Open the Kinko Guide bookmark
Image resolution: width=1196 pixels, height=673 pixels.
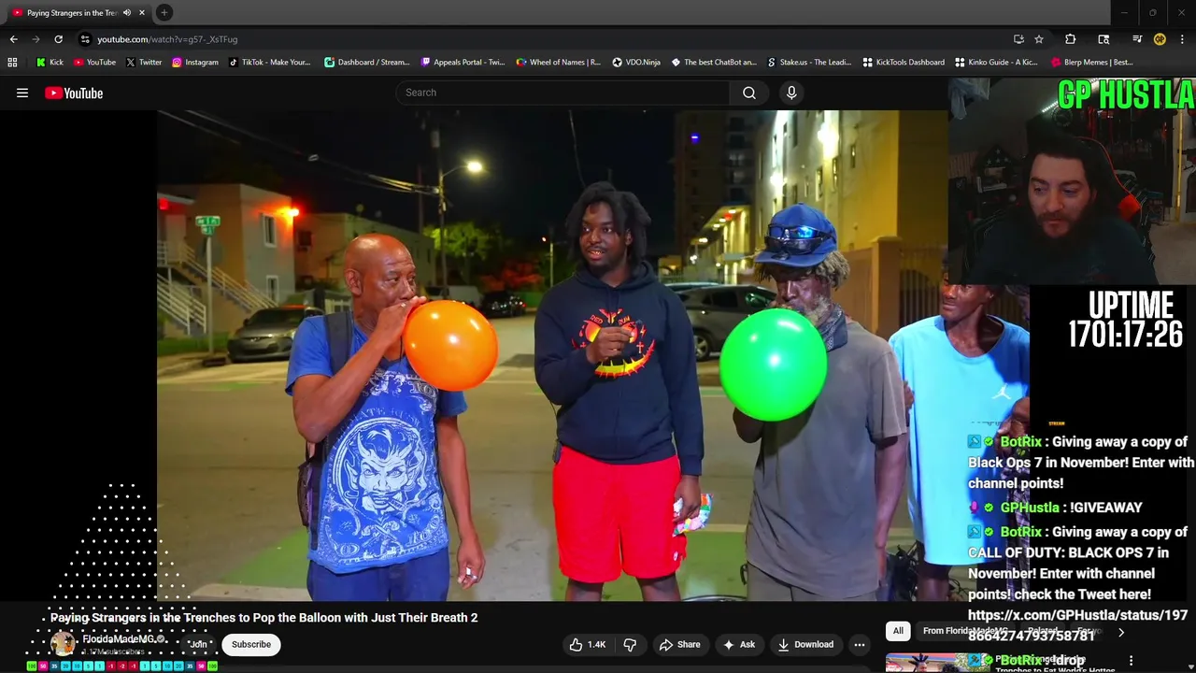(996, 63)
